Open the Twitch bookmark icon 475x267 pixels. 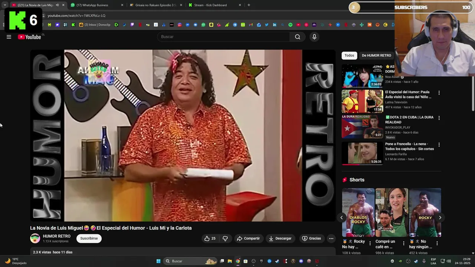(x=132, y=25)
